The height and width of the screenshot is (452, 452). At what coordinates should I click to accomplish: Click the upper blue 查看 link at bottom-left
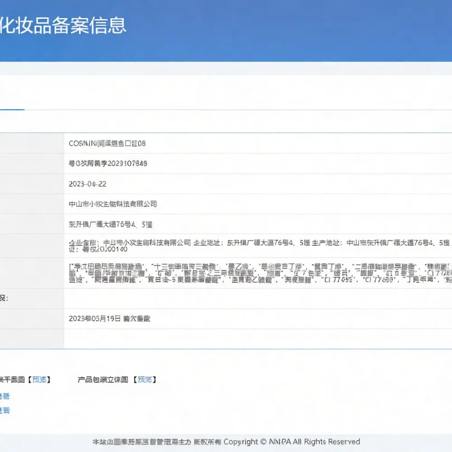tap(5, 396)
